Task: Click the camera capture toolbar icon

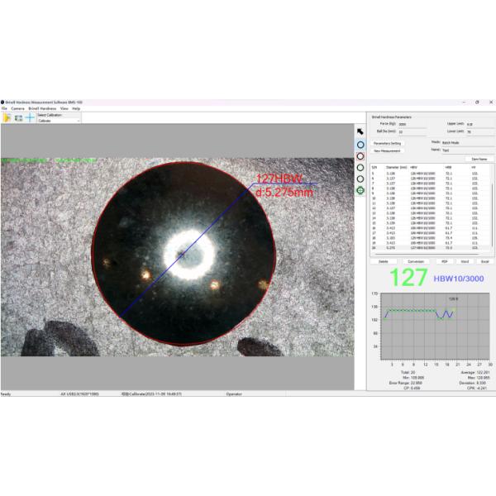Action: coord(18,118)
